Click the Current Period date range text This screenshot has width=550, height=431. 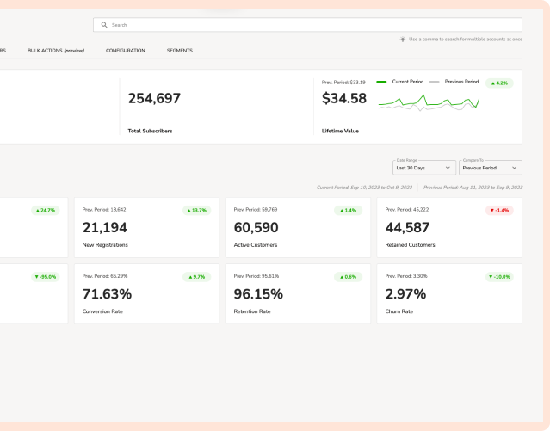(x=364, y=188)
